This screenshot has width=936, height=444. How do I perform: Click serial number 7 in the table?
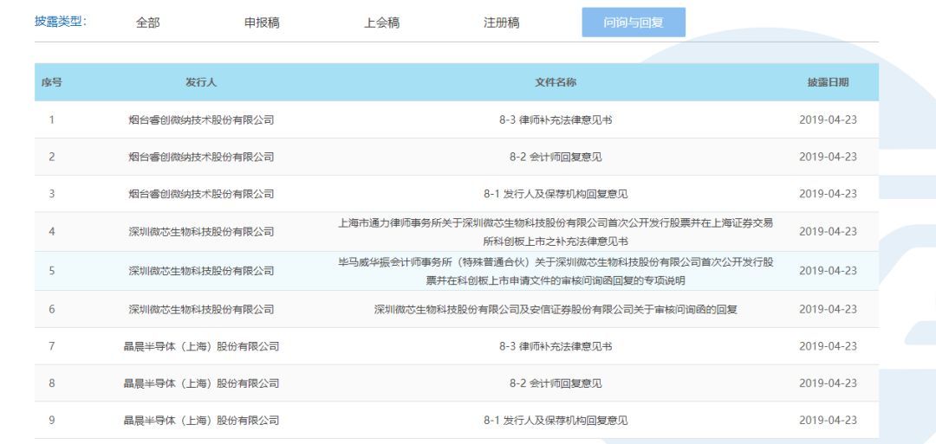(x=51, y=346)
